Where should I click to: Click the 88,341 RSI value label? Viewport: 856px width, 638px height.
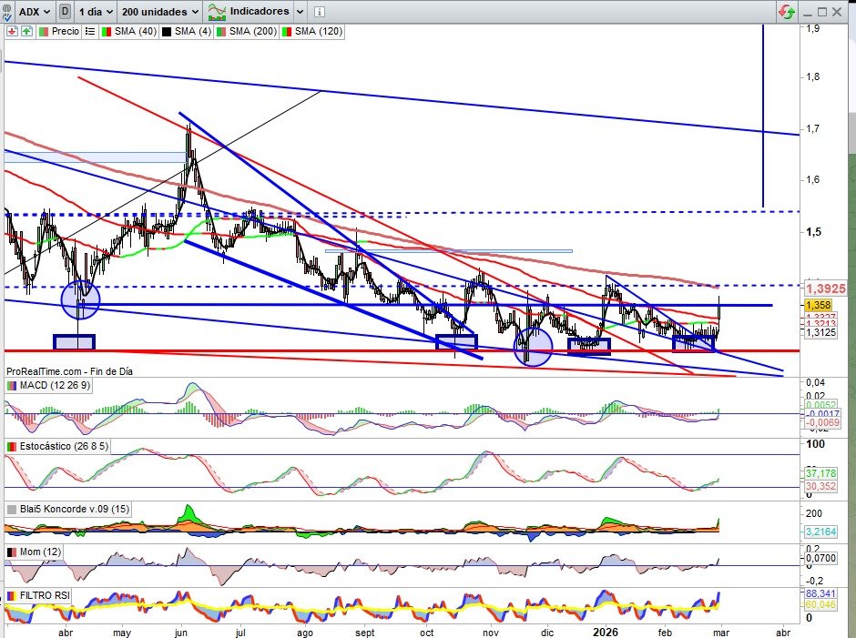820,593
